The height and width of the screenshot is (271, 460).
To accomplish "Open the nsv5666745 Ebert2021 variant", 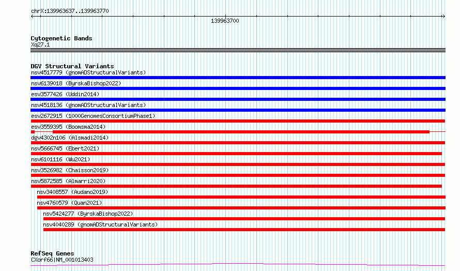I will coord(65,148).
